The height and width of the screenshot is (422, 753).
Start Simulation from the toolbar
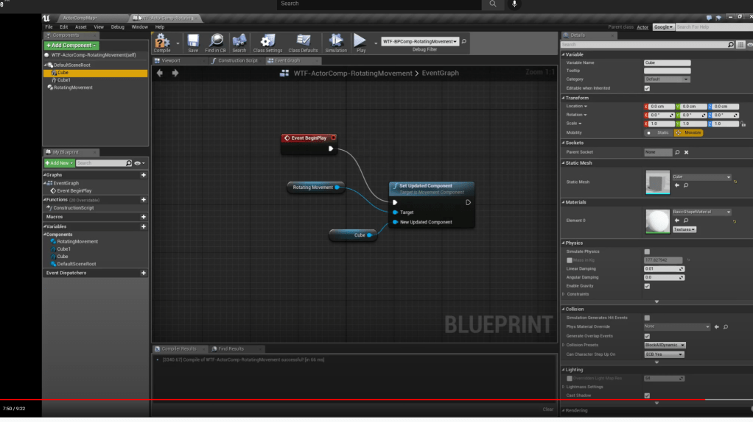point(336,42)
